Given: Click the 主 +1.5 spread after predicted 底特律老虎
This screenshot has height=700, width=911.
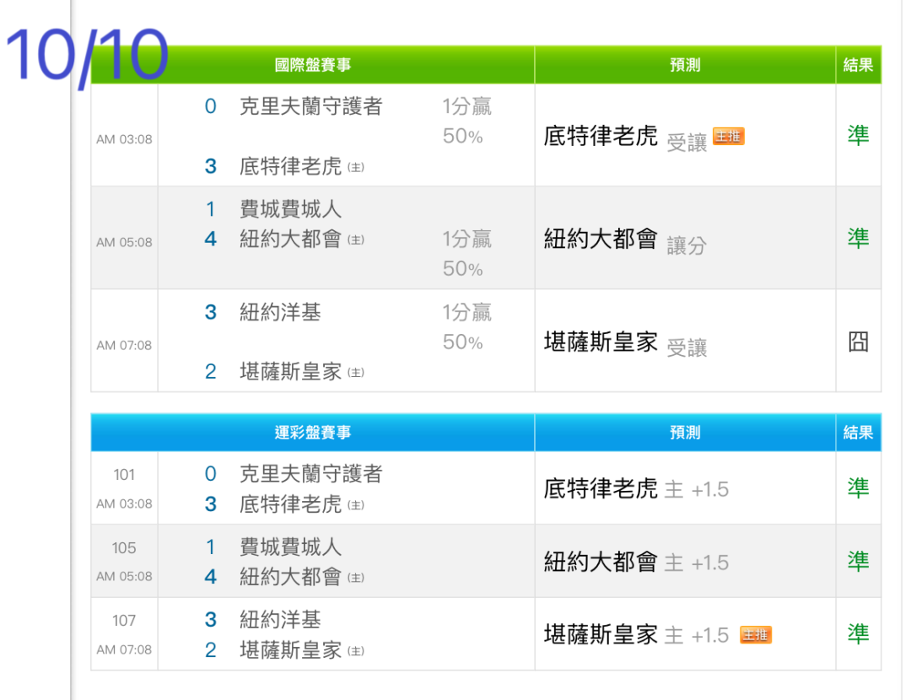Looking at the screenshot, I should (696, 490).
